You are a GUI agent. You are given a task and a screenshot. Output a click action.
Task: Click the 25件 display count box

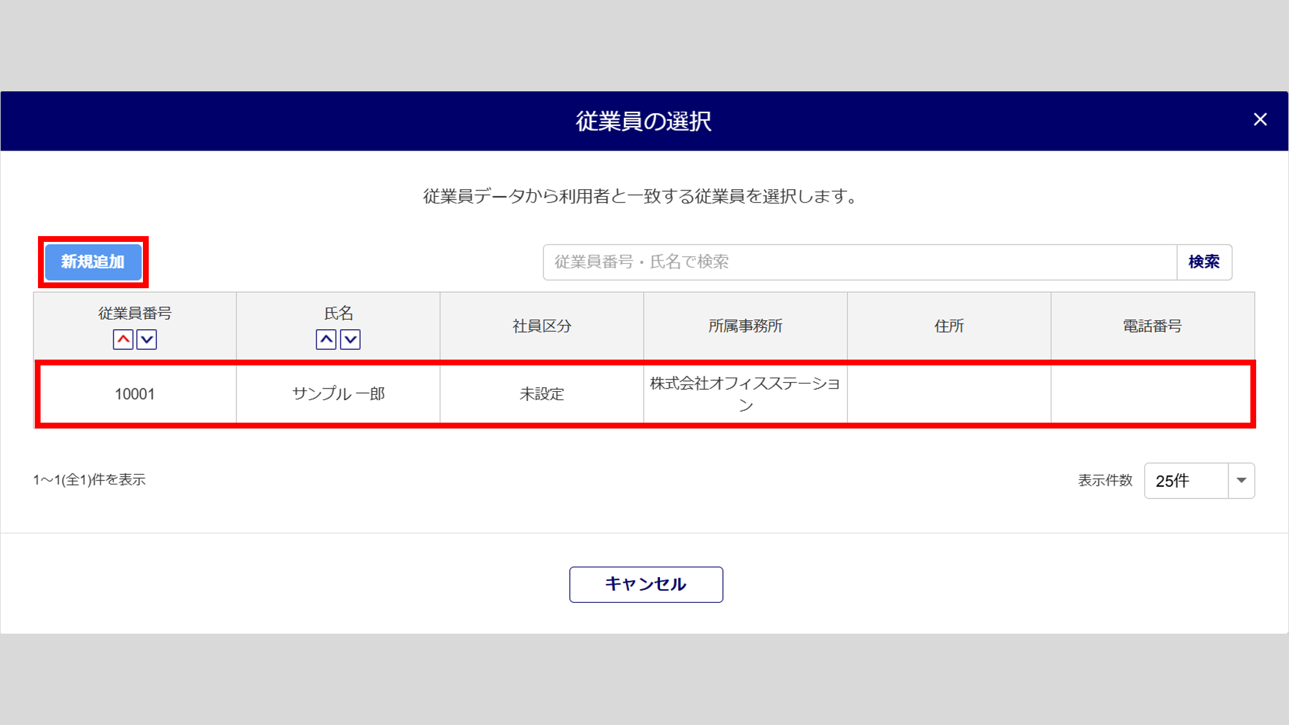point(1186,481)
